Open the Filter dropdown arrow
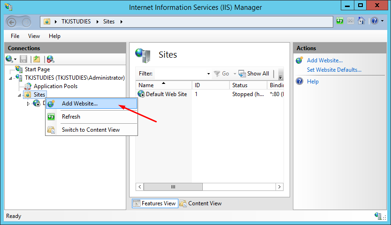Image resolution: width=391 pixels, height=225 pixels. click(208, 74)
